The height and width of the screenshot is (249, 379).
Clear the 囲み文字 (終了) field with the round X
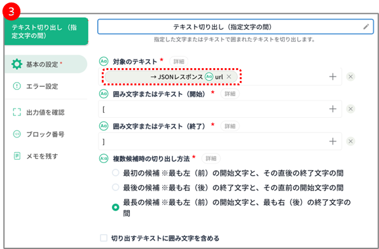click(350, 141)
